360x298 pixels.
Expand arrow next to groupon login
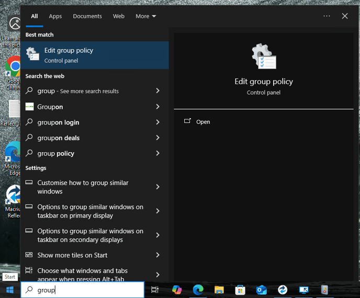(157, 122)
